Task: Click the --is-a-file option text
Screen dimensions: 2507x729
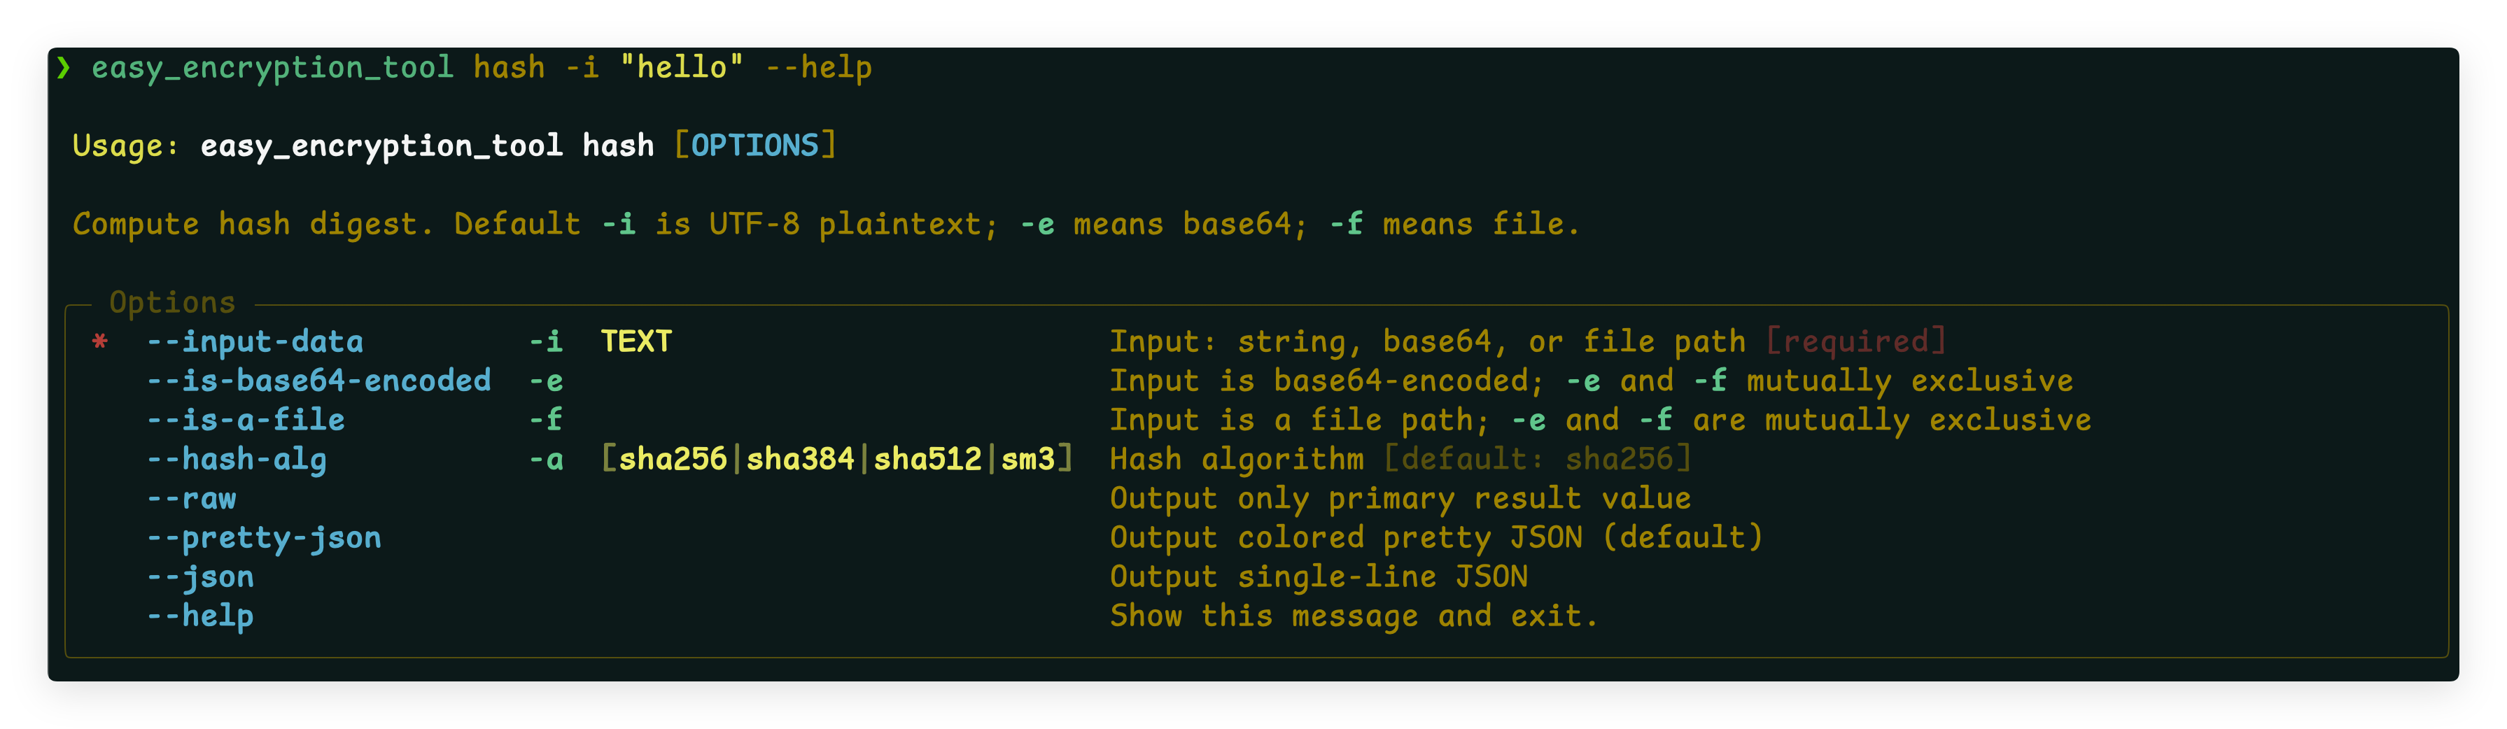Action: pos(245,420)
